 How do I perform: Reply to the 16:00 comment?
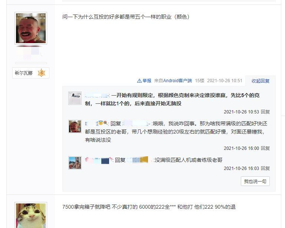[x=265, y=148]
